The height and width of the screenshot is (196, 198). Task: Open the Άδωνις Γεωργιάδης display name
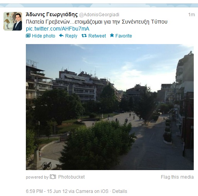click(52, 14)
